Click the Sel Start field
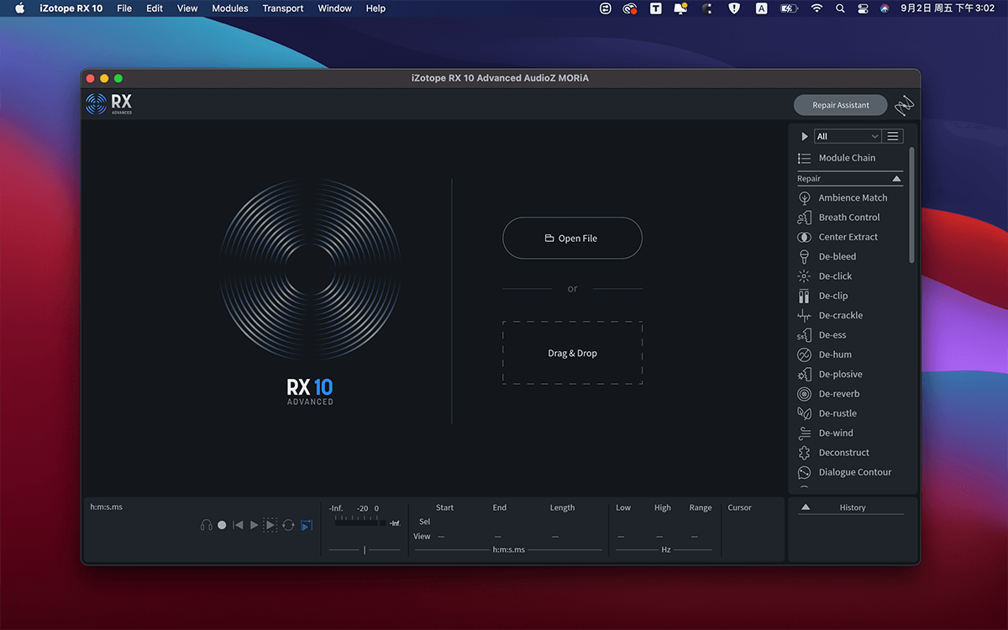 (x=444, y=522)
